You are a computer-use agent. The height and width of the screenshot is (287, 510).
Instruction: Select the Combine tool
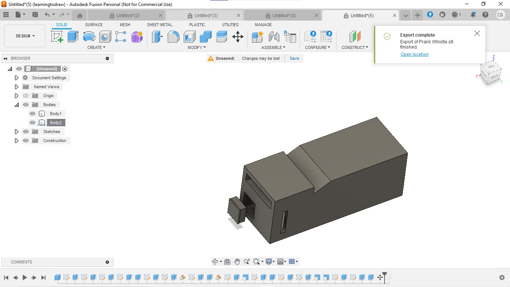click(206, 37)
